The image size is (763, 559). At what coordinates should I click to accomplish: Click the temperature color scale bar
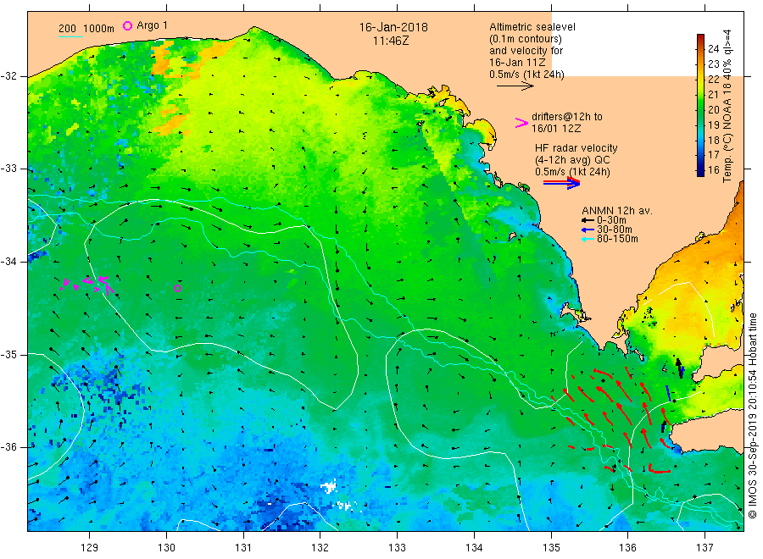point(700,105)
